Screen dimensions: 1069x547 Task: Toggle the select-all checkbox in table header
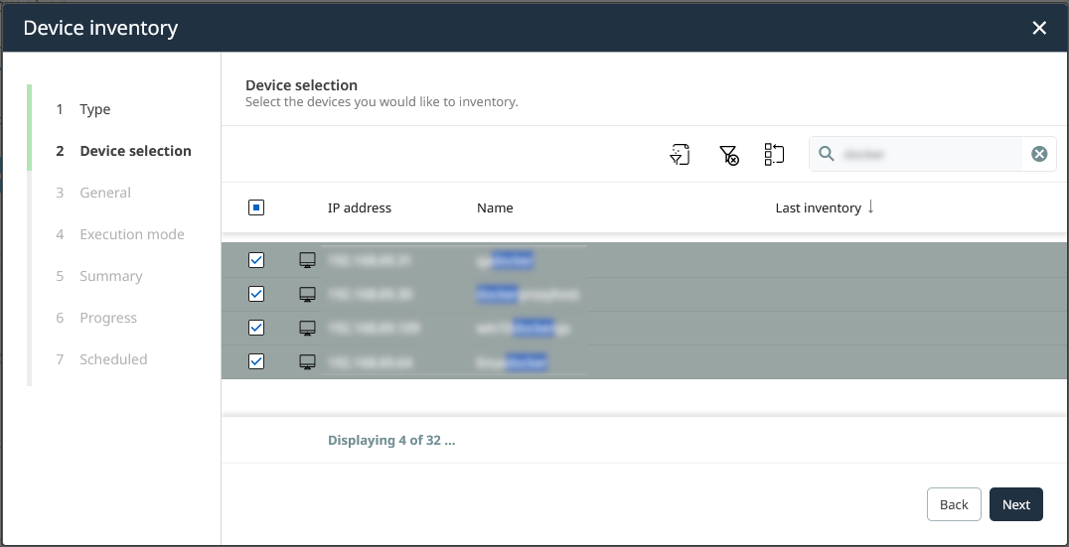click(x=256, y=207)
